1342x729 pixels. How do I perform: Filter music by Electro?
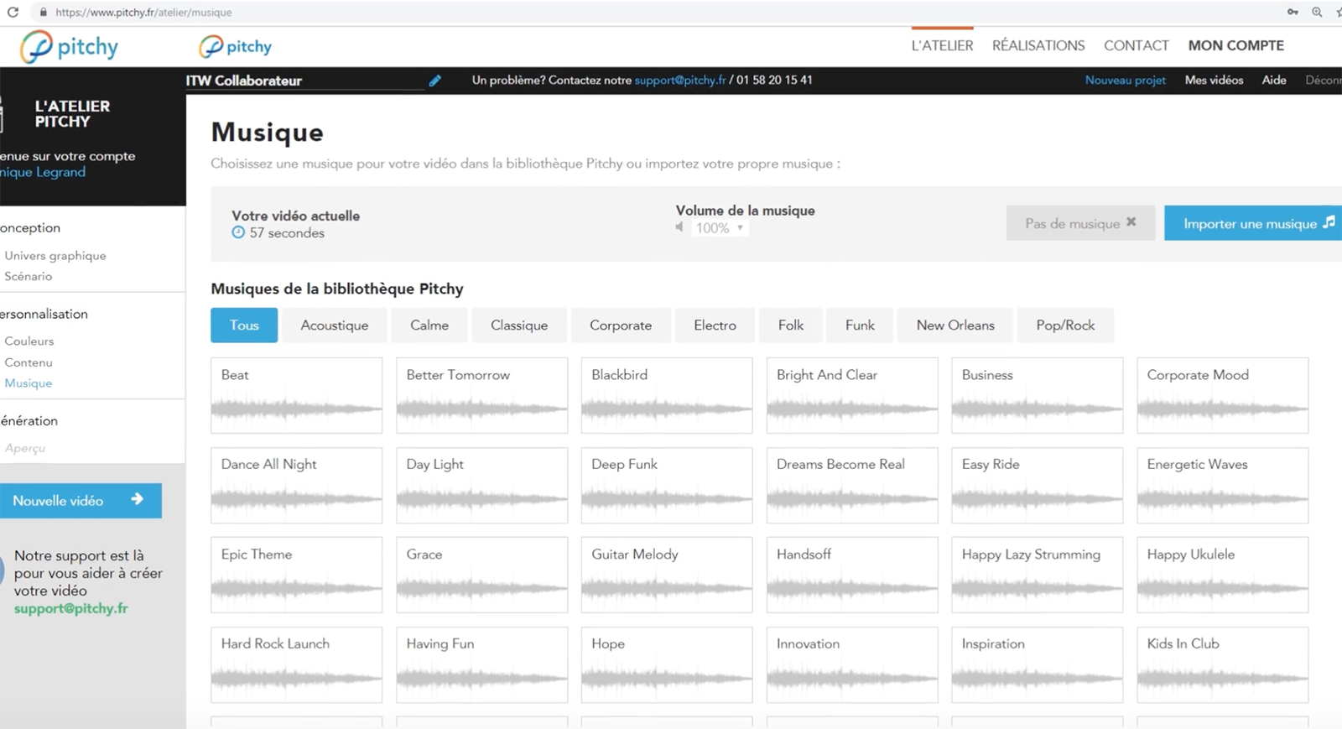(715, 325)
